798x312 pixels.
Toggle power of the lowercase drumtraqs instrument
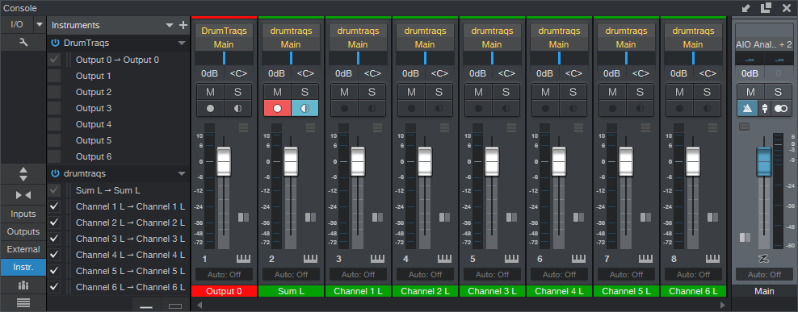[x=55, y=174]
